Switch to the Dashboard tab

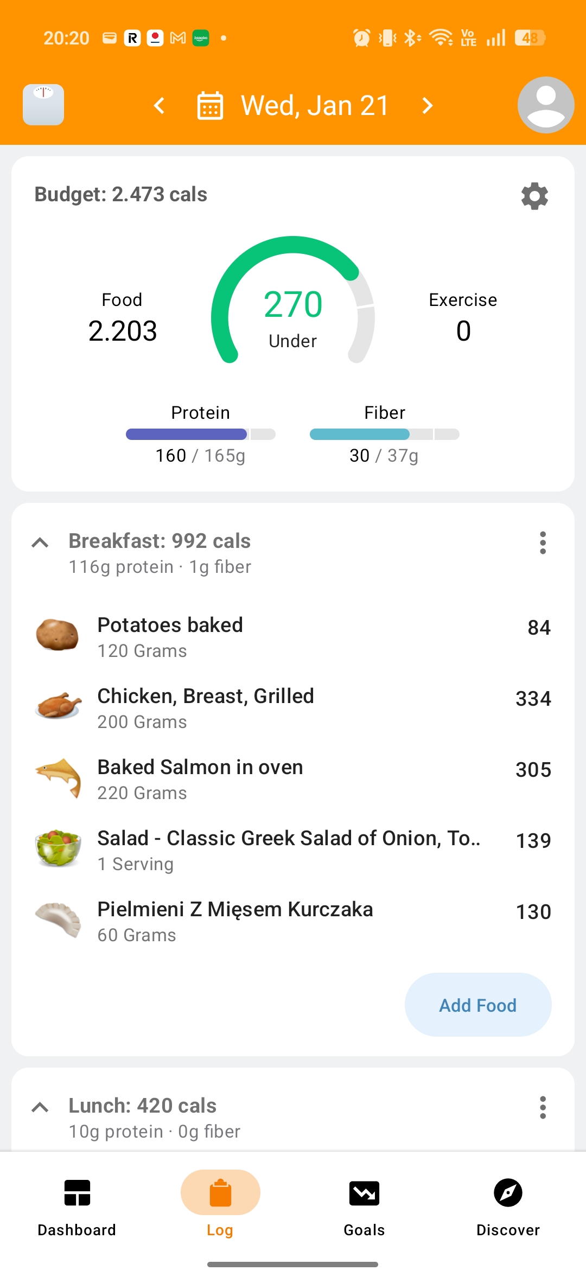[x=77, y=1205]
